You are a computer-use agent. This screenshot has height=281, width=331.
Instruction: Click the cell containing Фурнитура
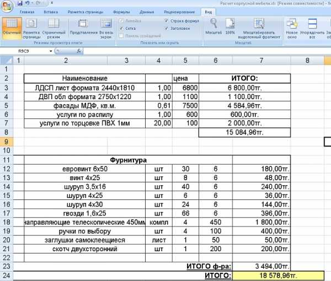pos(127,160)
